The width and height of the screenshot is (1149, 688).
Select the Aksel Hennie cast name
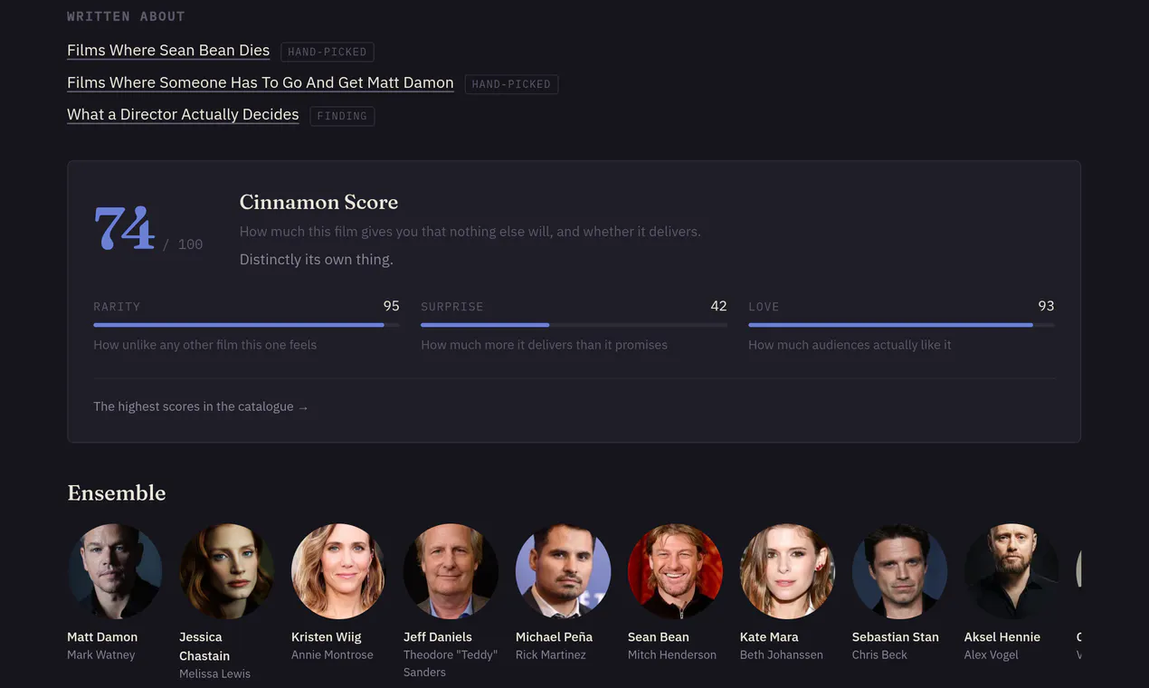[x=1002, y=636]
